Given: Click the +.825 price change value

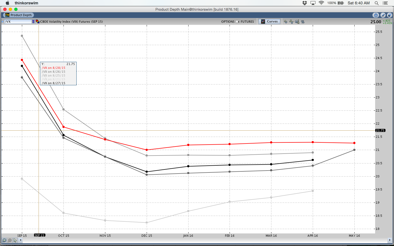Looking at the screenshot, I should point(387,20).
